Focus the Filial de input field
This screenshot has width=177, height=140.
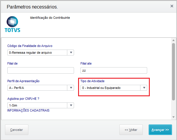tap(41, 70)
